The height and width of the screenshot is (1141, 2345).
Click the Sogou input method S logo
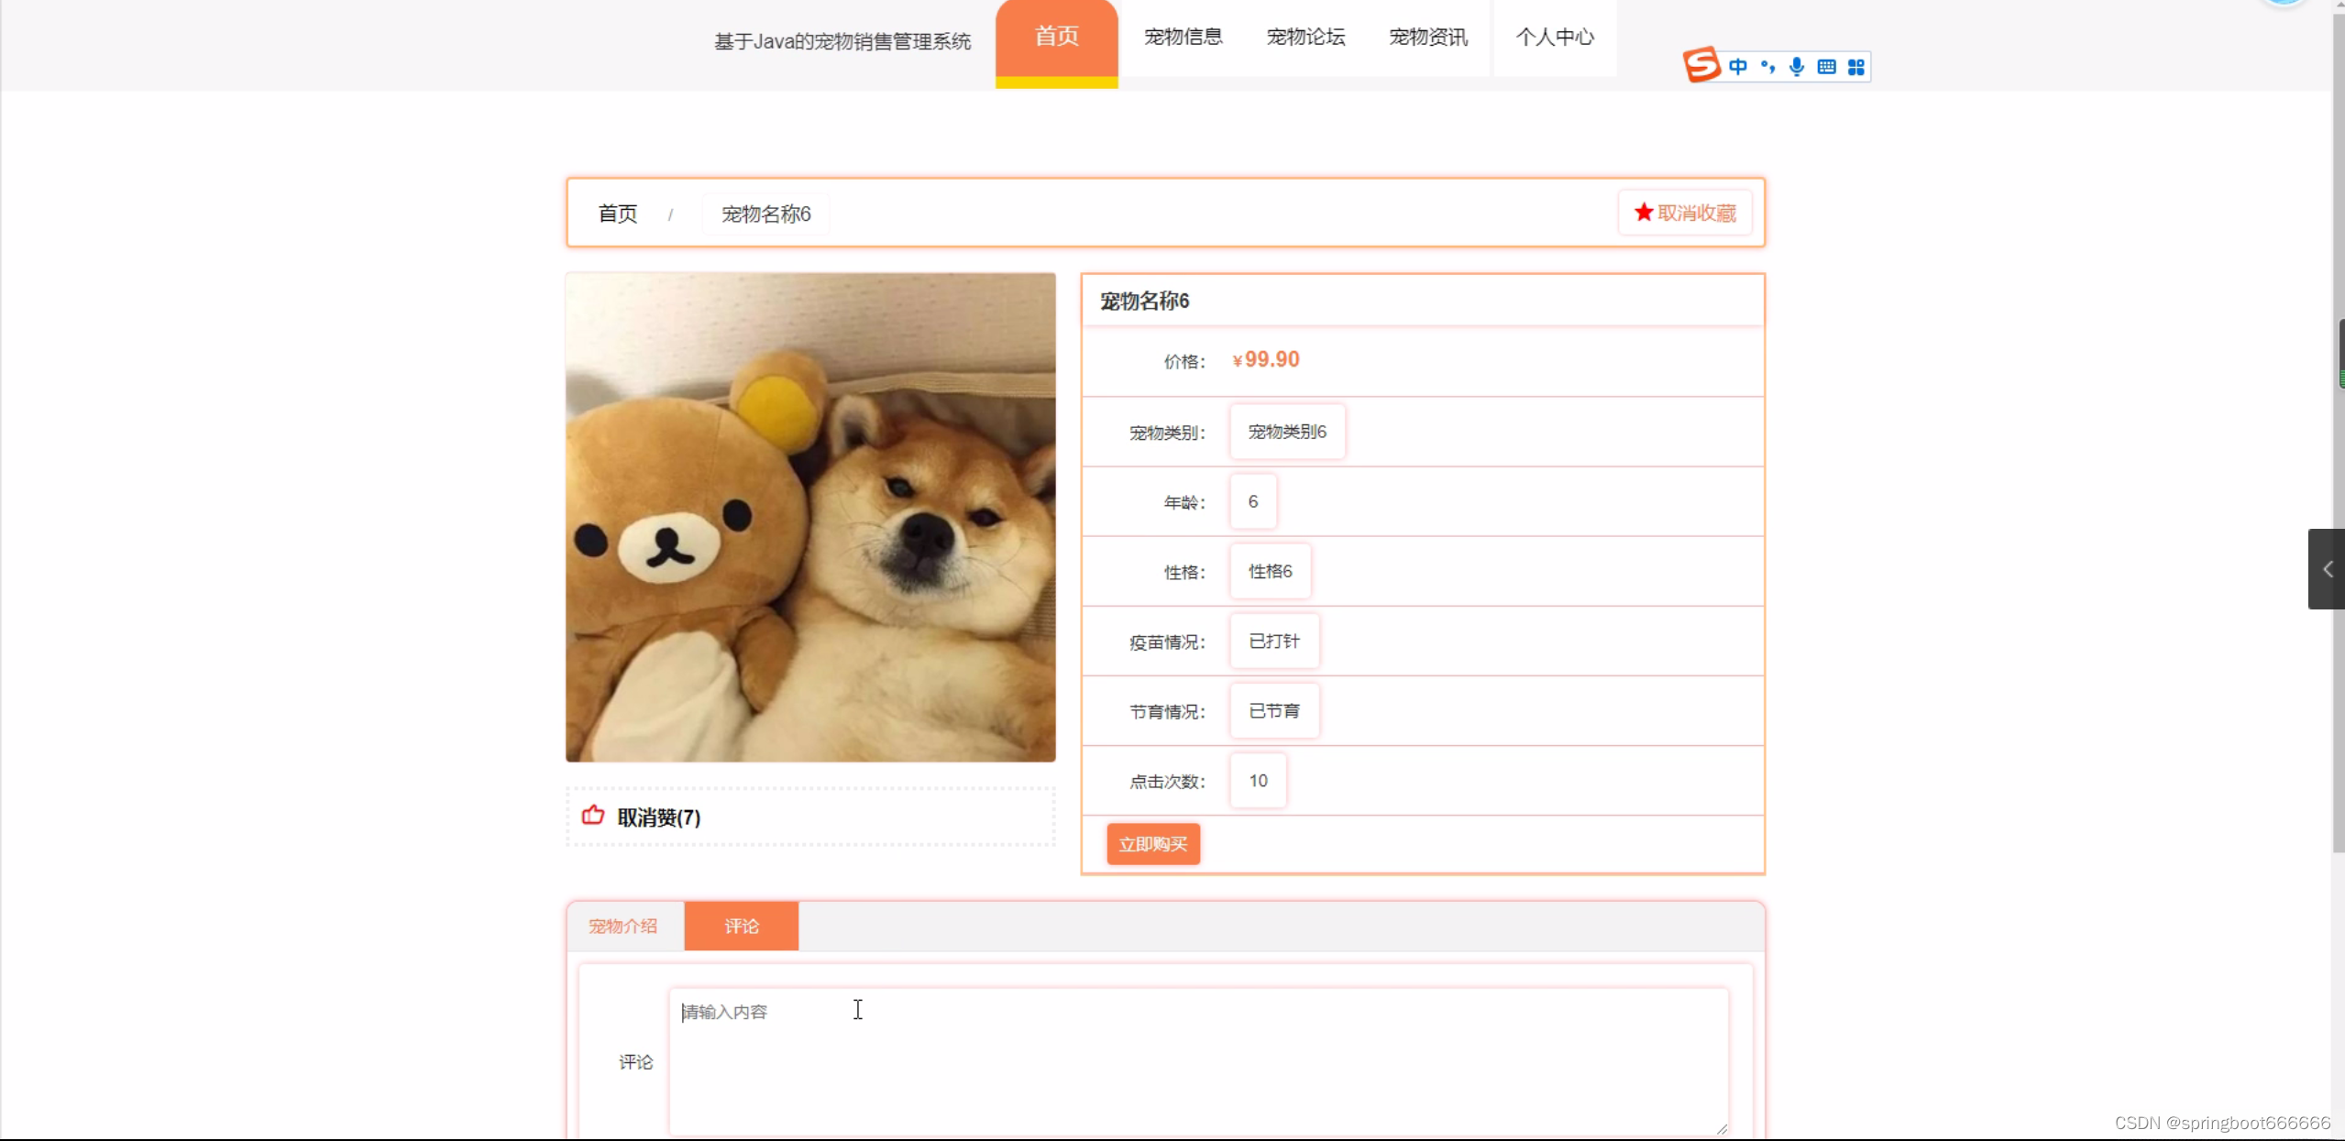coord(1701,65)
